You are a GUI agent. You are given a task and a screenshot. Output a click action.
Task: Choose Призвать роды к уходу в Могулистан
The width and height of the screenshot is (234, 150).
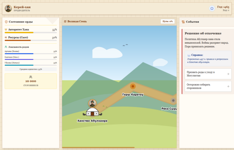click(x=208, y=74)
